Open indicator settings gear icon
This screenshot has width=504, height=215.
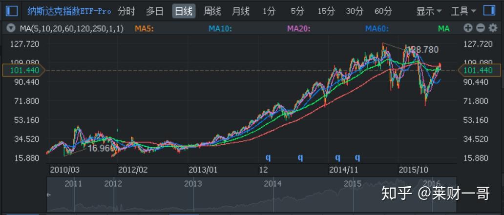coord(493,28)
